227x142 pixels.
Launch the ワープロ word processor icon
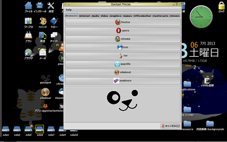(28, 23)
